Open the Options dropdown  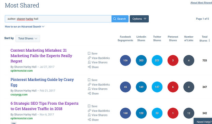[139, 19]
